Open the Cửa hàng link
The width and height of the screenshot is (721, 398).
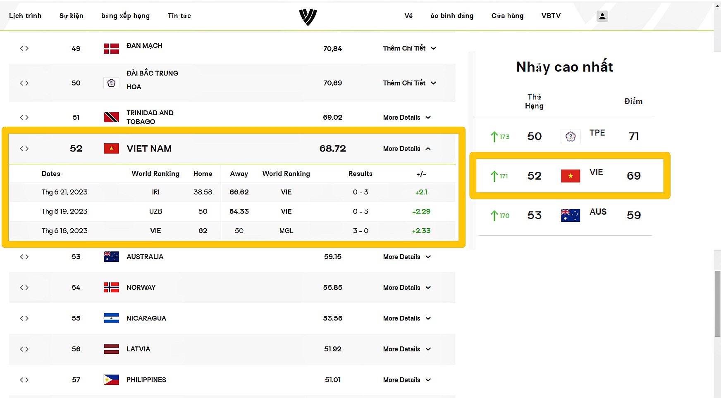point(508,16)
